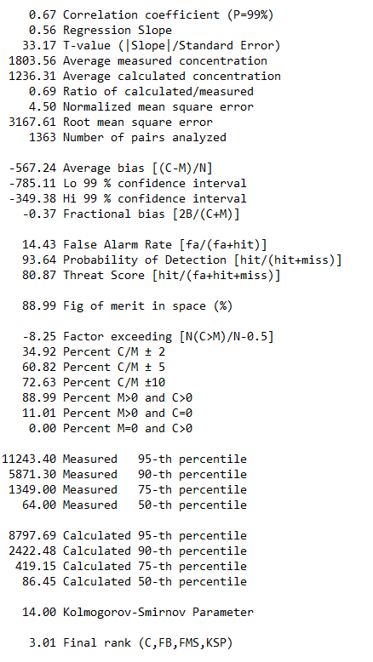This screenshot has height=662, width=373.
Task: Click Fig of merit in space line
Action: tap(128, 306)
